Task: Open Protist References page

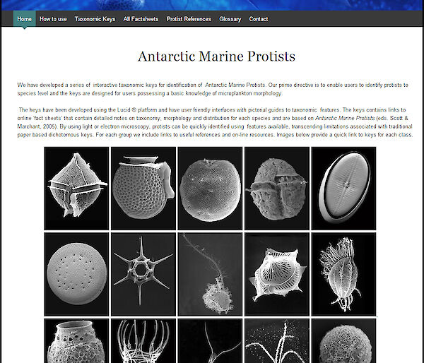Action: (189, 19)
